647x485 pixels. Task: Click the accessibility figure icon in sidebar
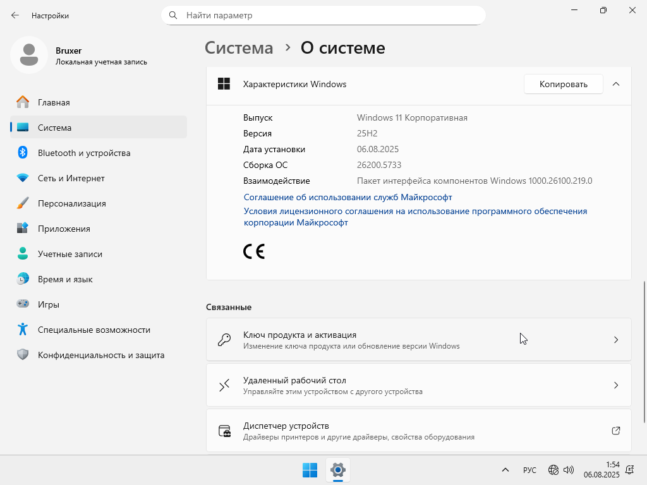tap(23, 329)
